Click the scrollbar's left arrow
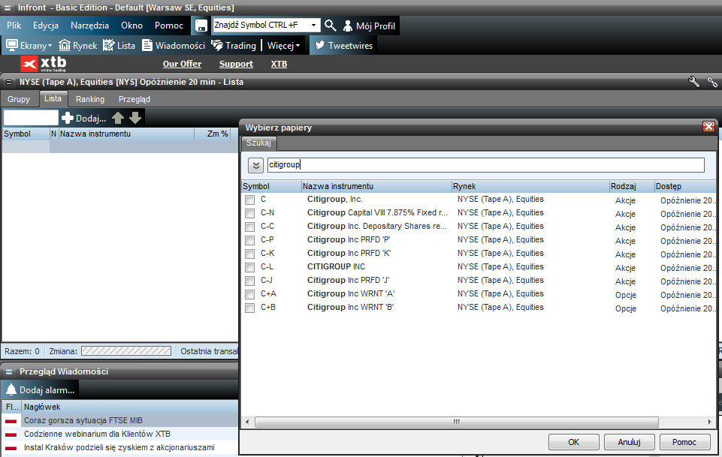Viewport: 722px width, 457px height. click(247, 422)
